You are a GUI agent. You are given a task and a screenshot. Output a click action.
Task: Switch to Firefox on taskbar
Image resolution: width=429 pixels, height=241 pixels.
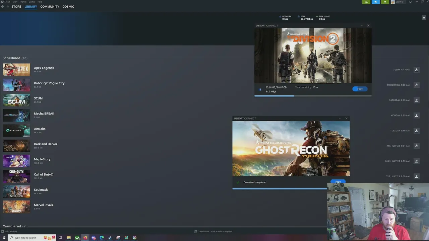pos(85,238)
